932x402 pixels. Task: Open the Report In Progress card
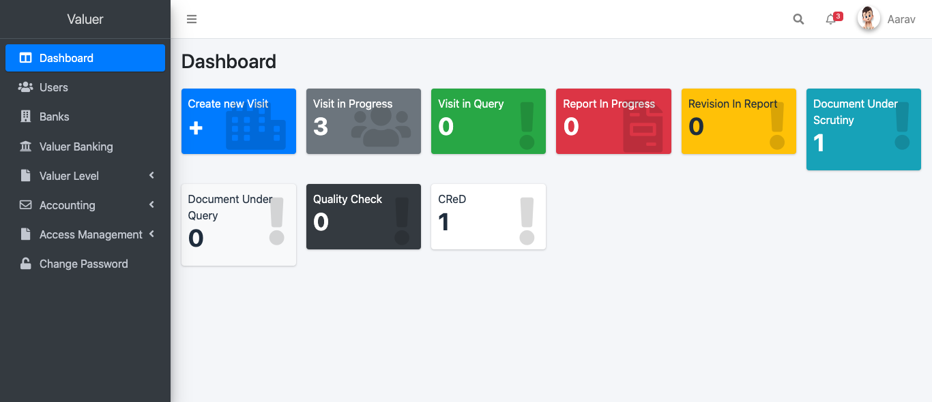tap(613, 121)
